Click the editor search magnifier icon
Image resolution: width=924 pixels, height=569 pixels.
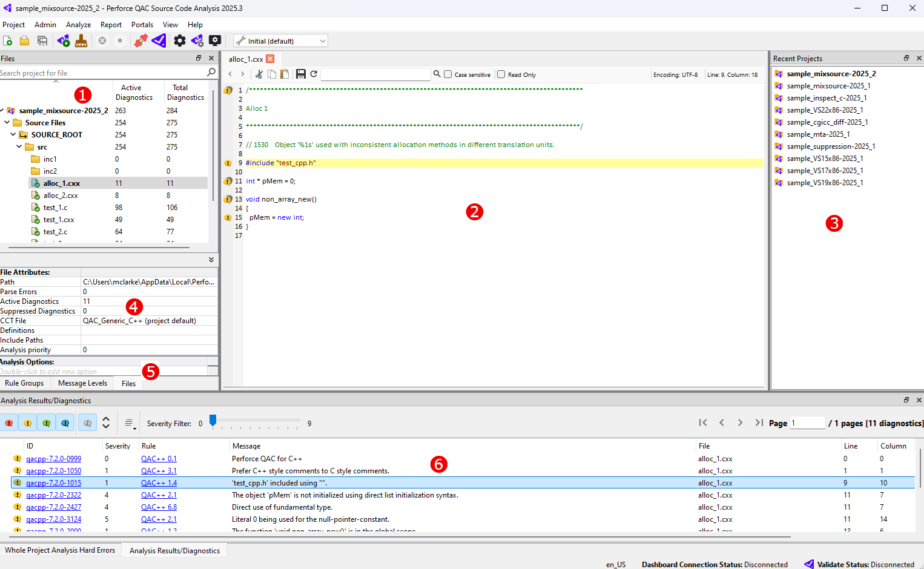click(x=437, y=74)
